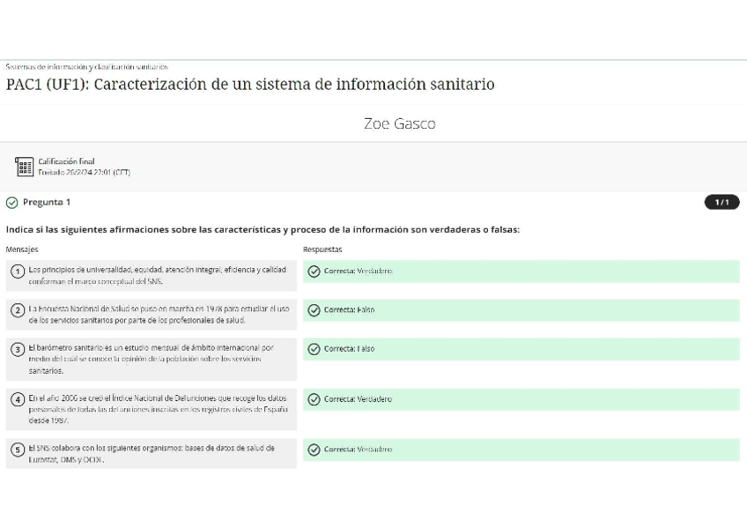Click the green checkmark beside Pregunta 1

12,202
